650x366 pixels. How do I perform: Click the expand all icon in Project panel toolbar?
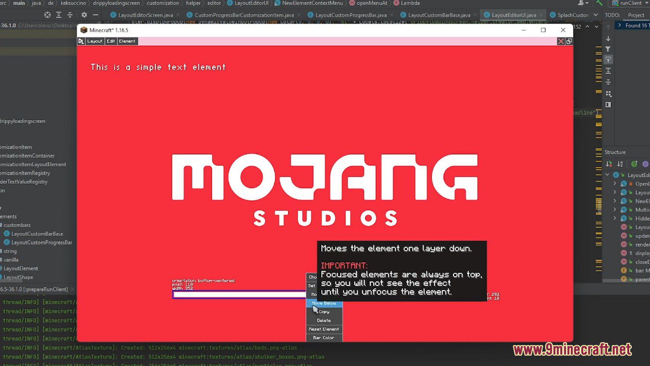(x=59, y=15)
